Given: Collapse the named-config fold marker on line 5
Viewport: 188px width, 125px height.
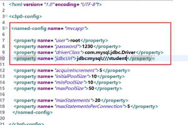Looking at the screenshot, I should [6, 28].
